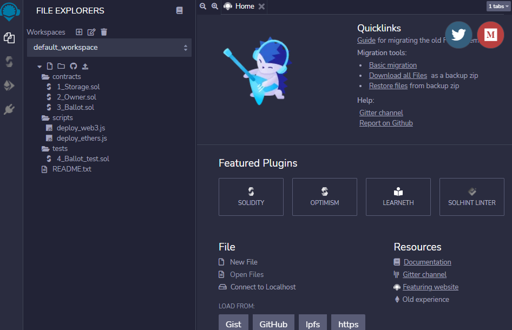Open the 1 tabs dropdown
The height and width of the screenshot is (330, 512).
coord(498,6)
